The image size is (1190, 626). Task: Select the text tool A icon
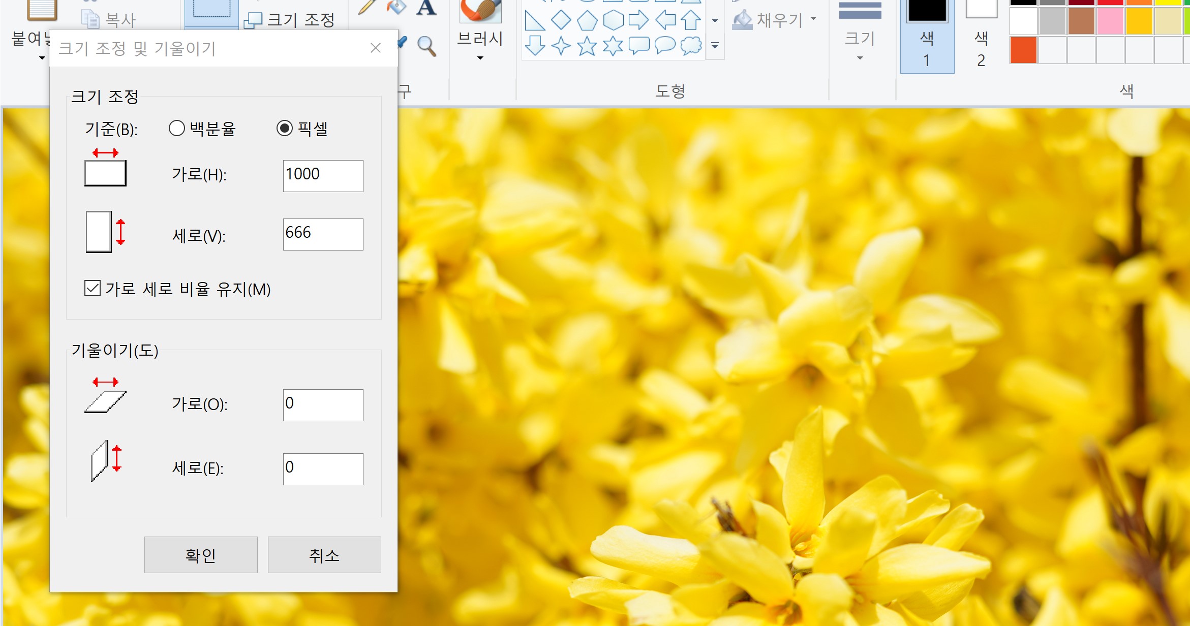(426, 8)
